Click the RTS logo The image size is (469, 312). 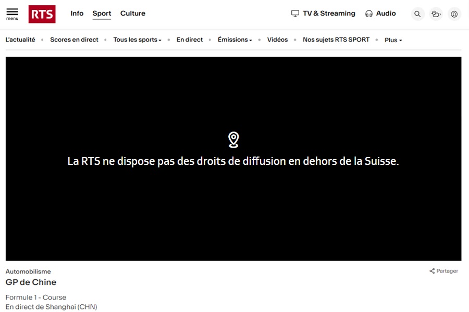(x=42, y=14)
